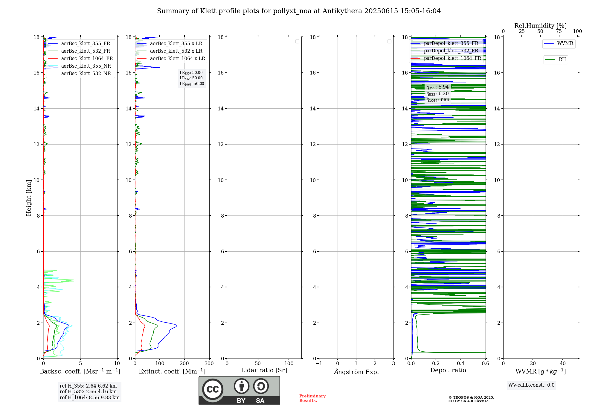This screenshot has width=598, height=407.
Task: Click the Rel.Humidity [%] top axis label
Action: click(541, 26)
